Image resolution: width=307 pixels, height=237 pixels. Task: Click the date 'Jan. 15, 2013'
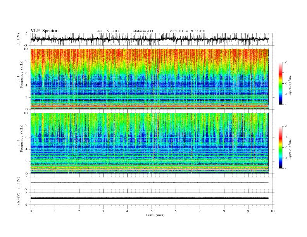coord(108,31)
